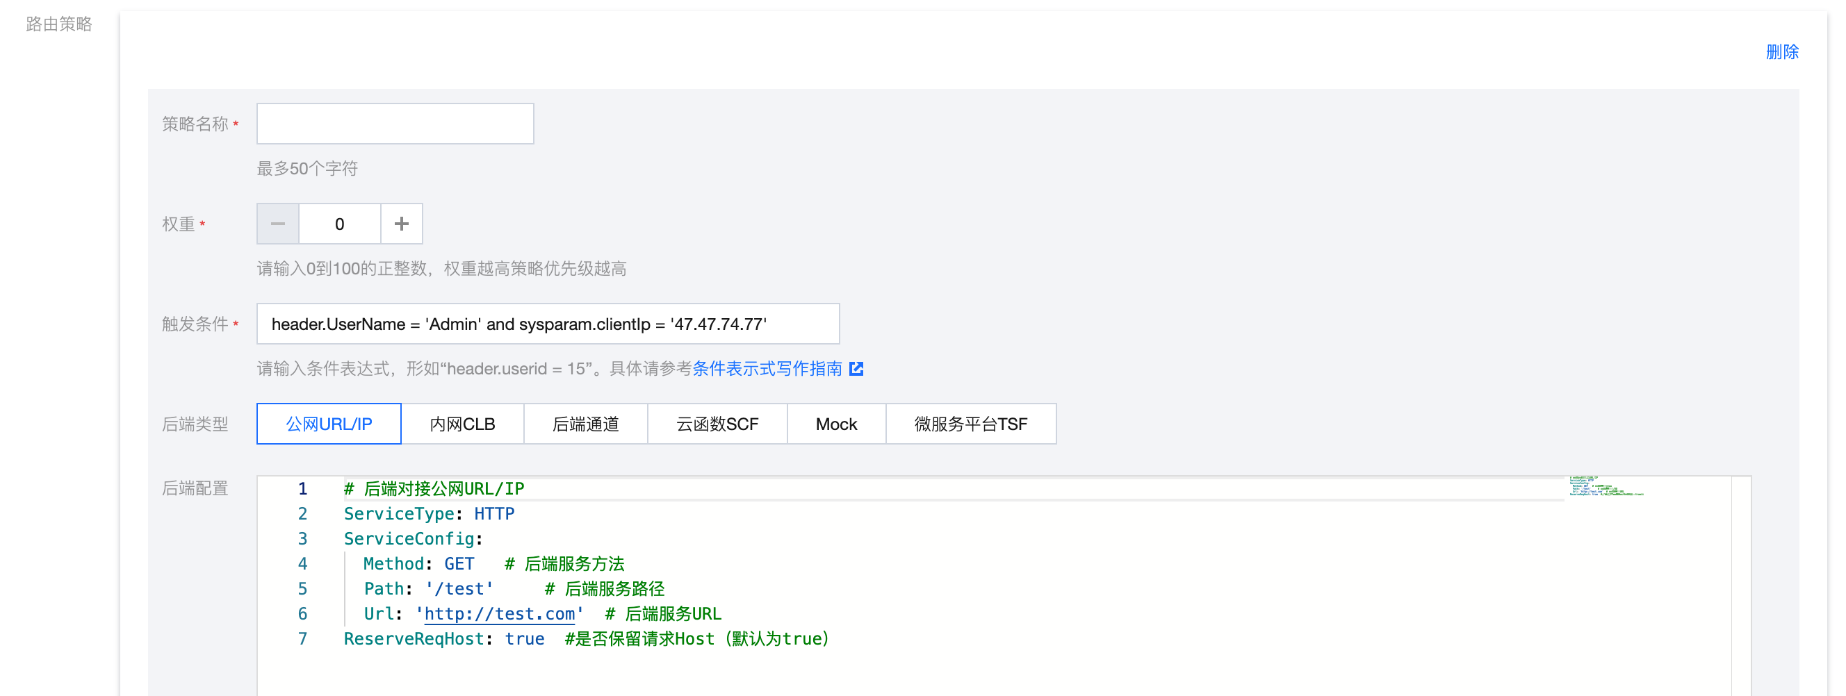Click the 路由策略 section label
Viewport: 1846px width, 696px height.
tap(59, 24)
